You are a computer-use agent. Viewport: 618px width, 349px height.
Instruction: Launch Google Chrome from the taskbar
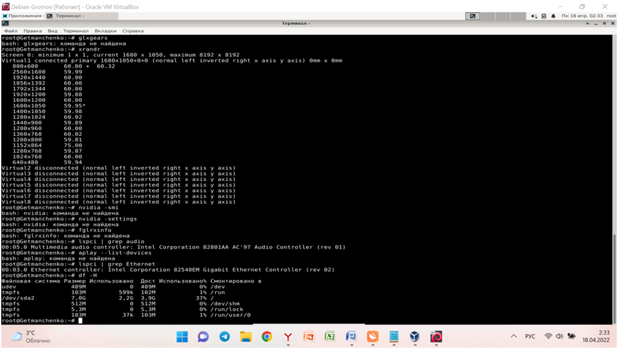(267, 336)
